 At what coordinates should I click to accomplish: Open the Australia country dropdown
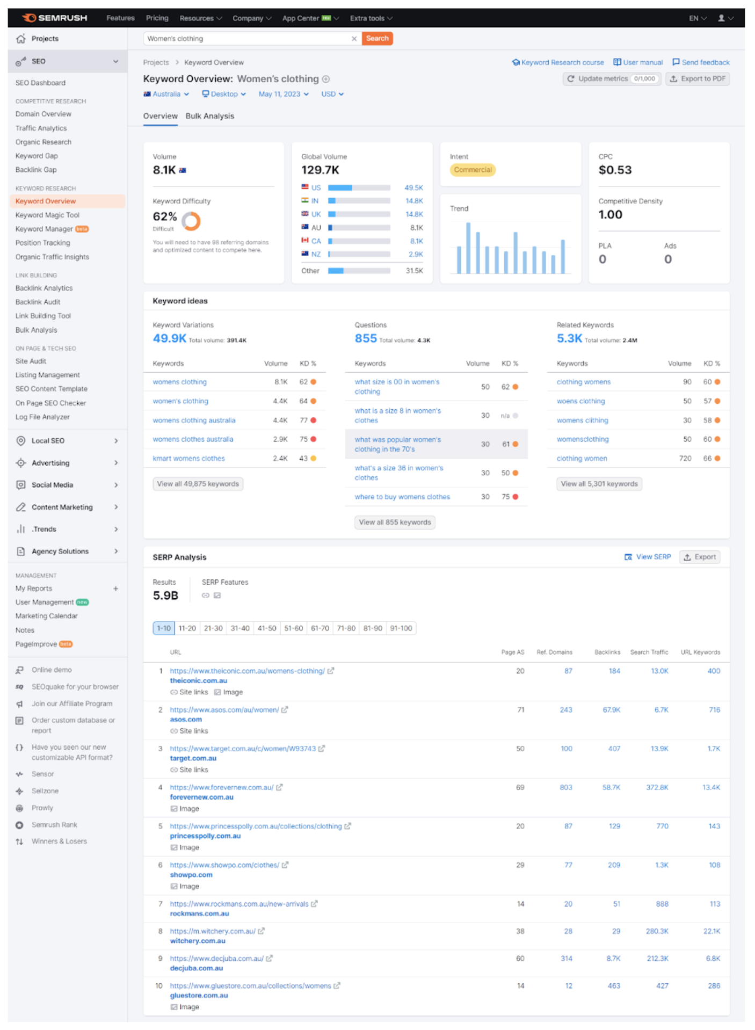click(x=166, y=94)
